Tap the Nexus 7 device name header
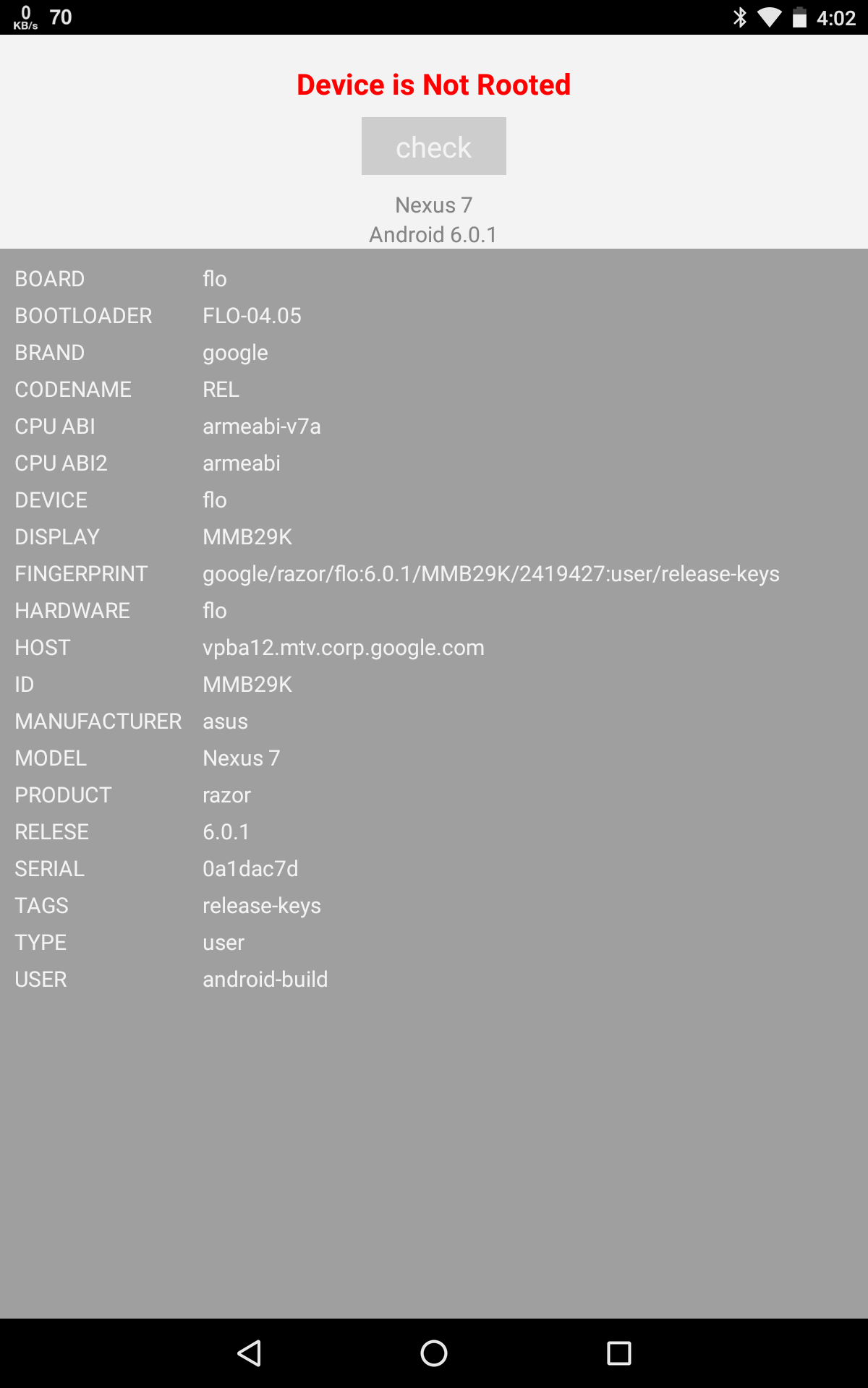Viewport: 868px width, 1388px height. tap(434, 205)
